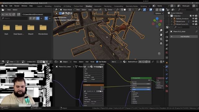Click the BallistaWood material name field
The width and height of the screenshot is (199, 112).
[133, 62]
